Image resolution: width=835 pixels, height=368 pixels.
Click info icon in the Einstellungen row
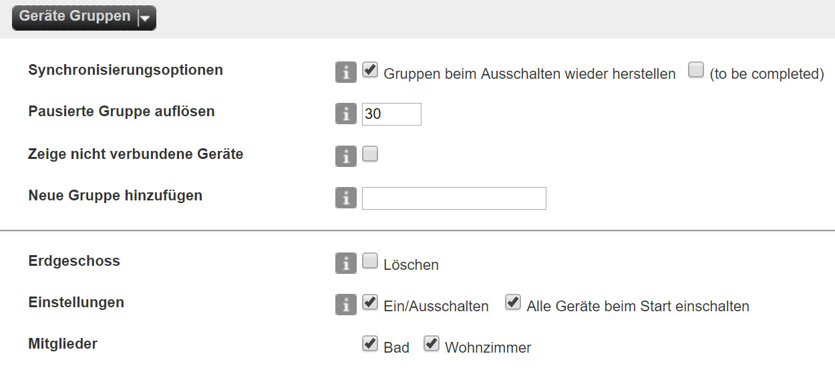[345, 305]
